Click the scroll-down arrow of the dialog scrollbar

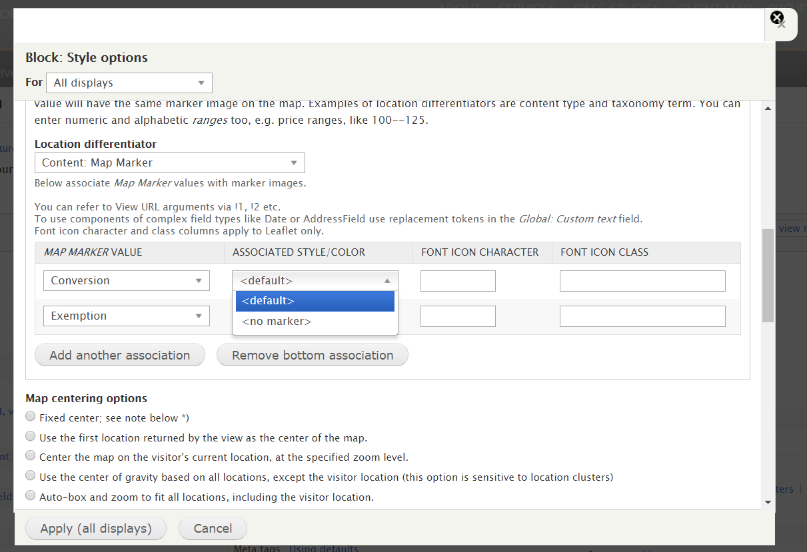tap(768, 503)
